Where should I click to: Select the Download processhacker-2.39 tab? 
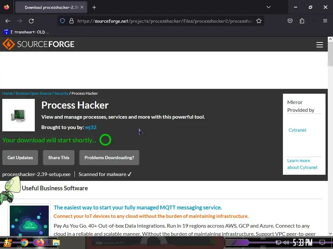[51, 7]
